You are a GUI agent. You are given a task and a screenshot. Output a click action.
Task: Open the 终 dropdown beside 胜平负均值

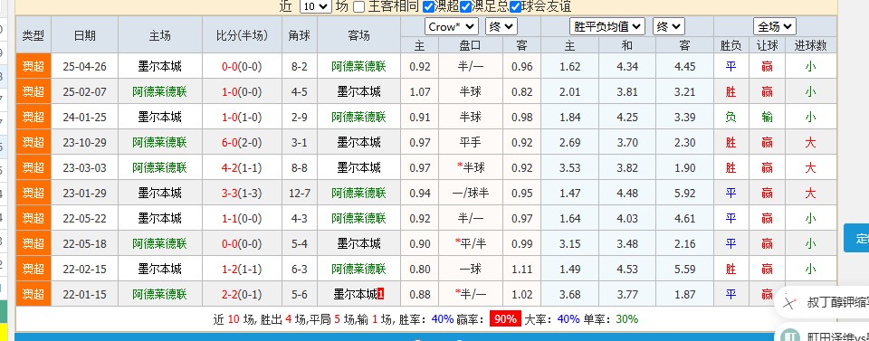(669, 26)
